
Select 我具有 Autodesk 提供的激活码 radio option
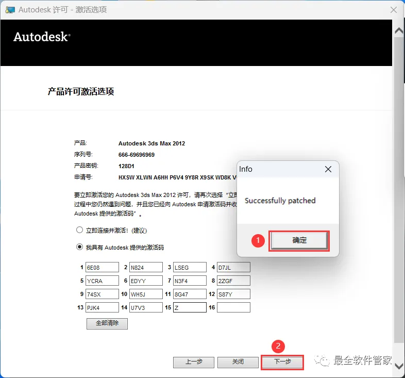[79, 247]
